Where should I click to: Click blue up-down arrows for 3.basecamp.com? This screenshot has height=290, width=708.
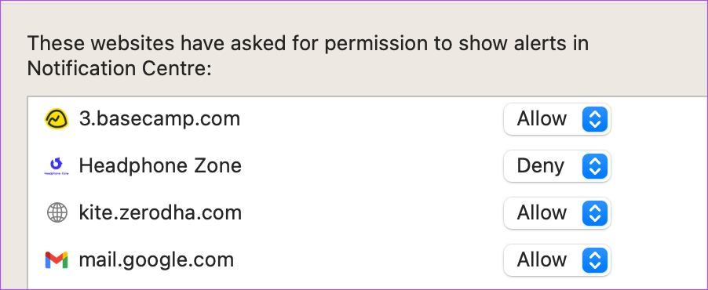coord(595,119)
